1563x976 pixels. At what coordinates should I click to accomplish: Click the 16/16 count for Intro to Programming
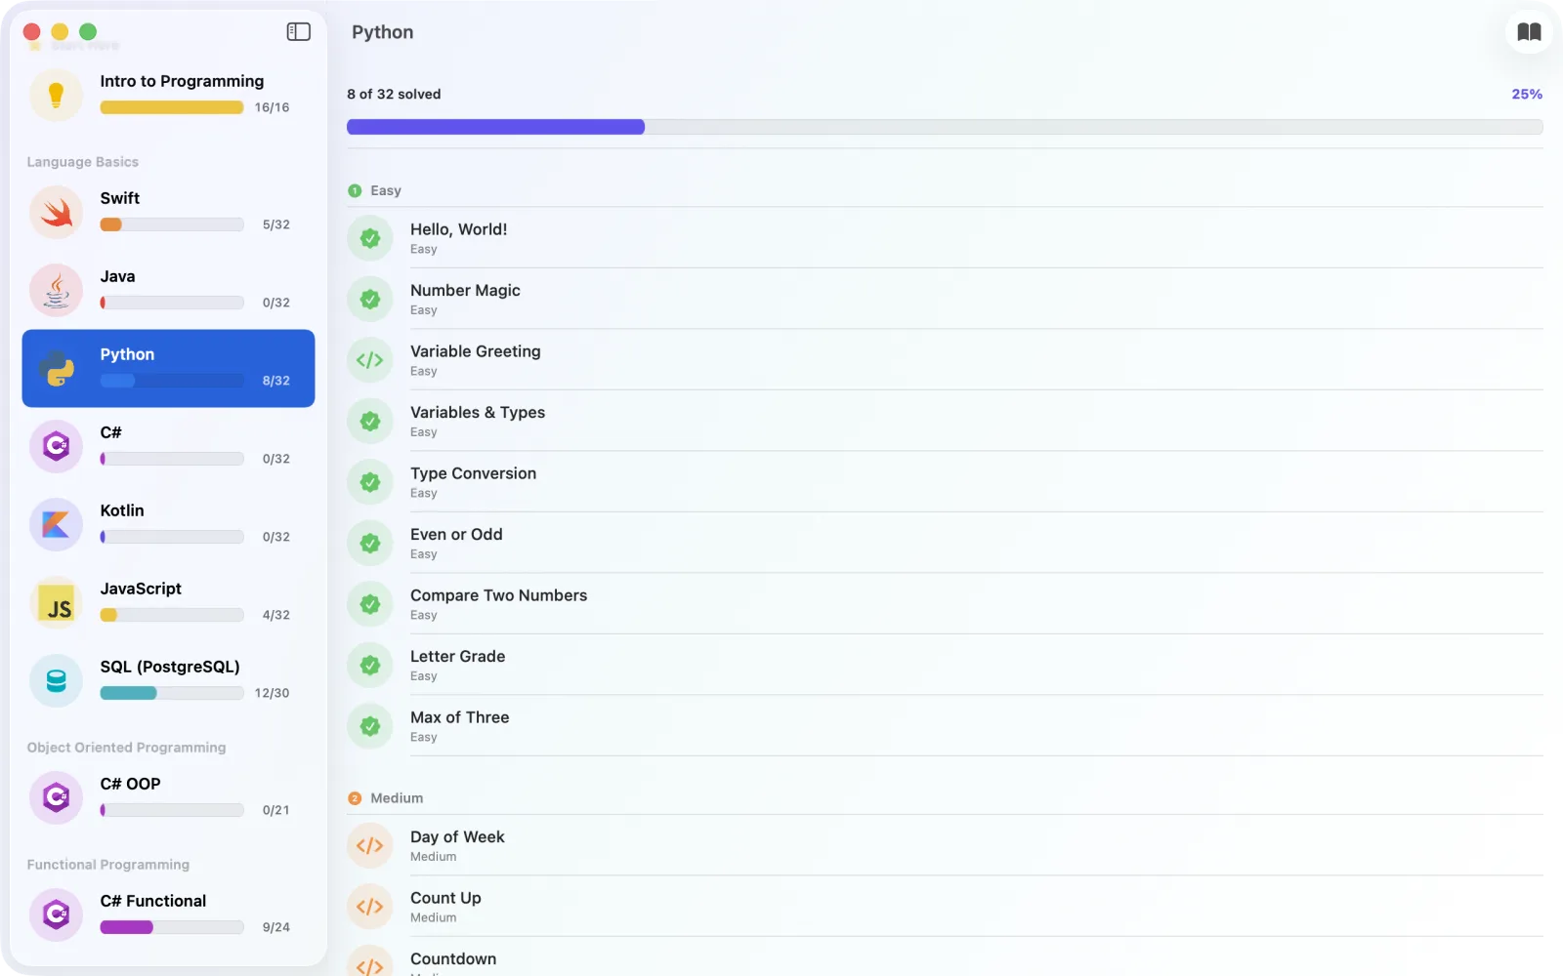(x=272, y=107)
